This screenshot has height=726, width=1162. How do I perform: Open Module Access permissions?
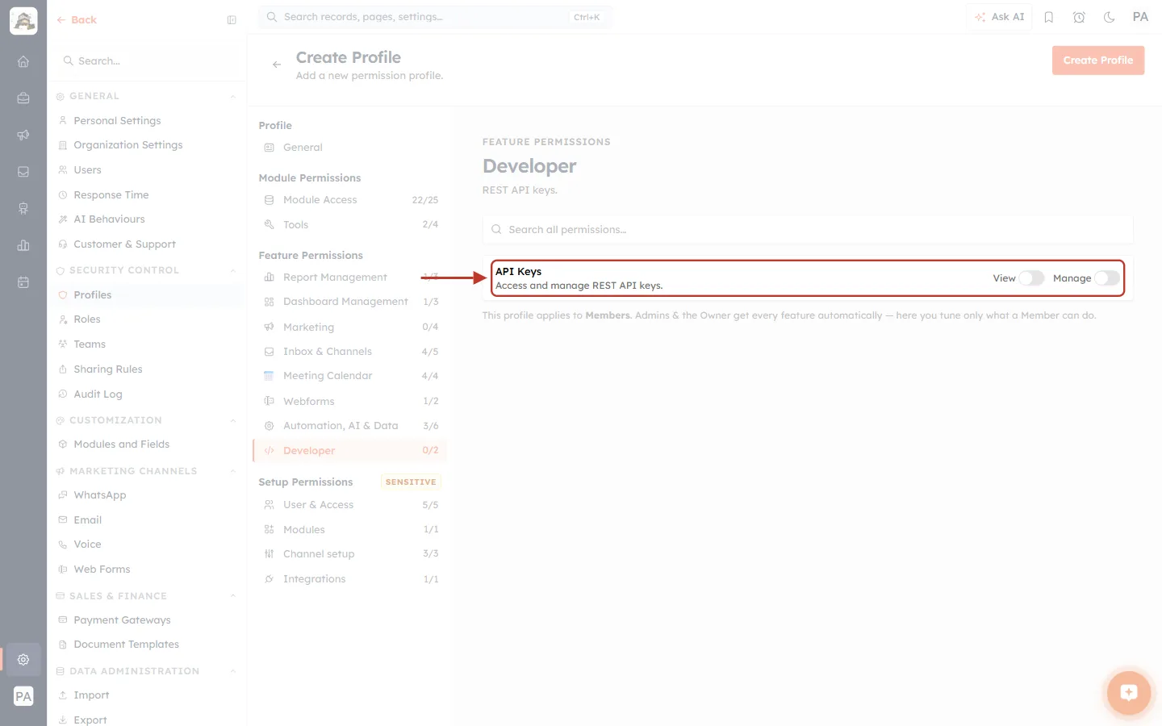point(350,200)
